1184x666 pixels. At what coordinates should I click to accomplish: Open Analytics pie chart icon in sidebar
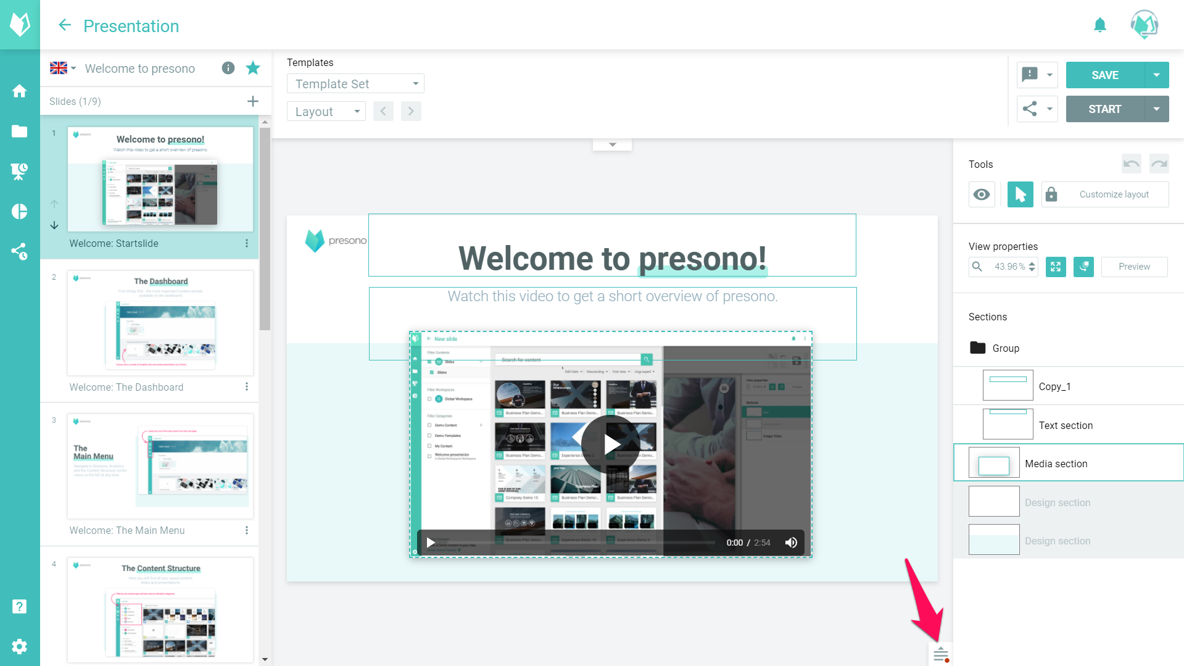point(19,211)
